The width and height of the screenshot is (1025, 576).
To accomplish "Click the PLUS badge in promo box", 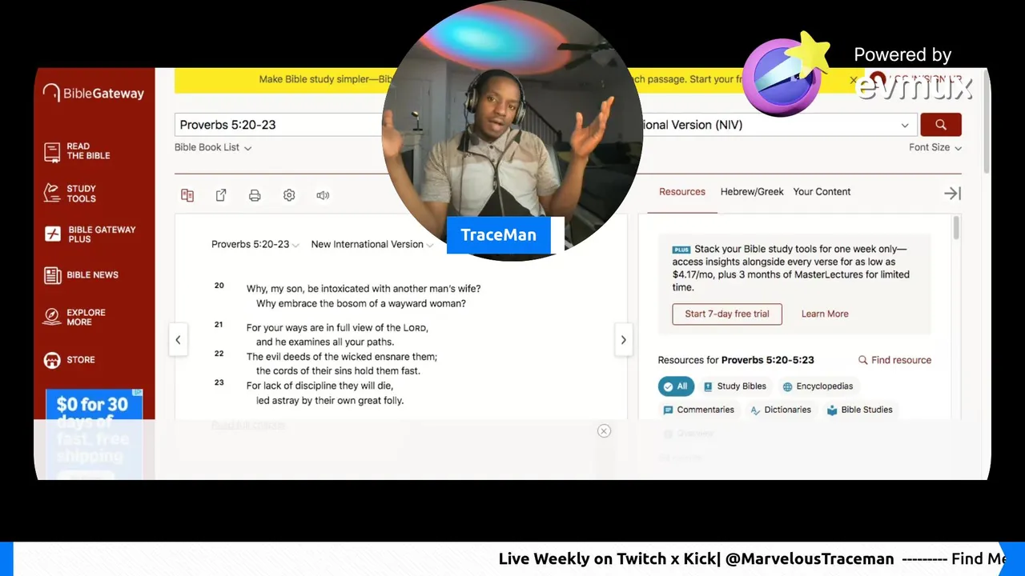I will 681,250.
